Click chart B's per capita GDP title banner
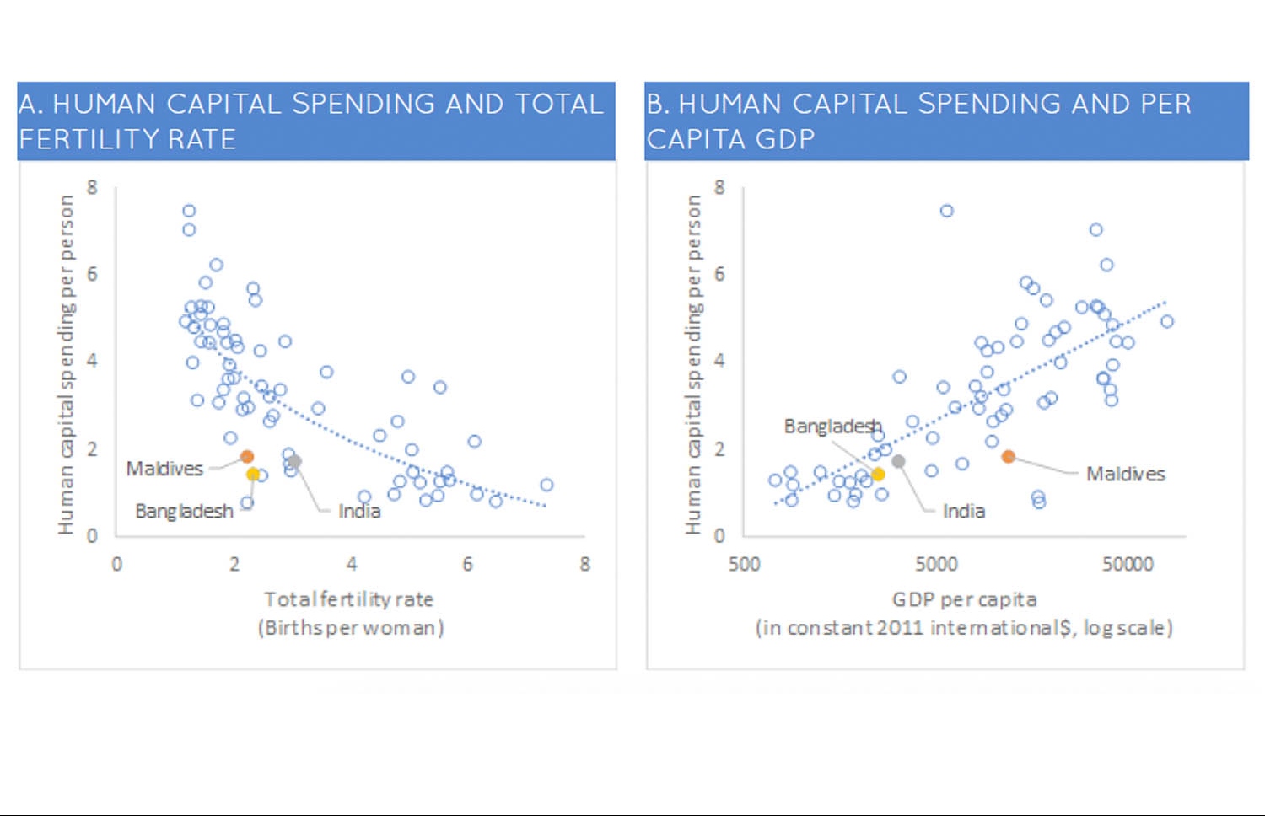Image resolution: width=1265 pixels, height=816 pixels. click(x=946, y=121)
